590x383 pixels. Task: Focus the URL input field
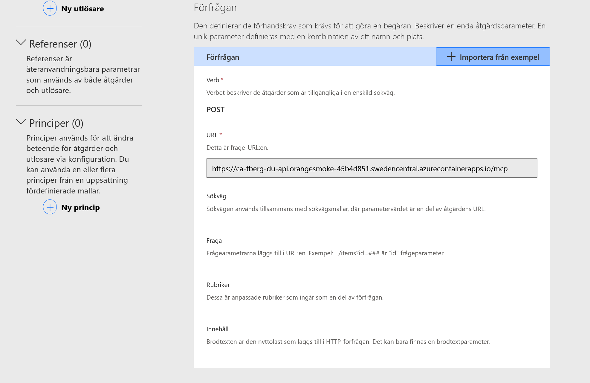372,168
